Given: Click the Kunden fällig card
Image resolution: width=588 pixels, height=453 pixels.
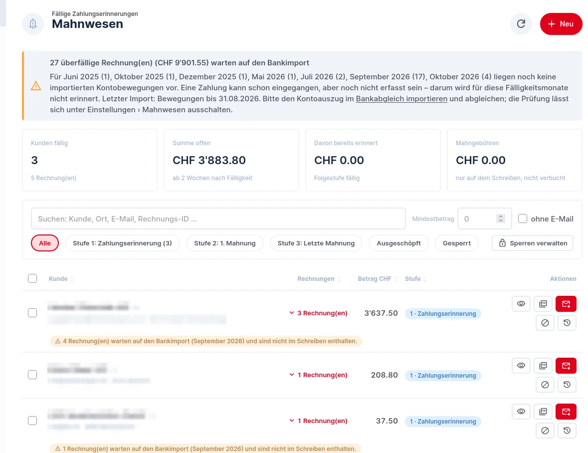Looking at the screenshot, I should 90,160.
